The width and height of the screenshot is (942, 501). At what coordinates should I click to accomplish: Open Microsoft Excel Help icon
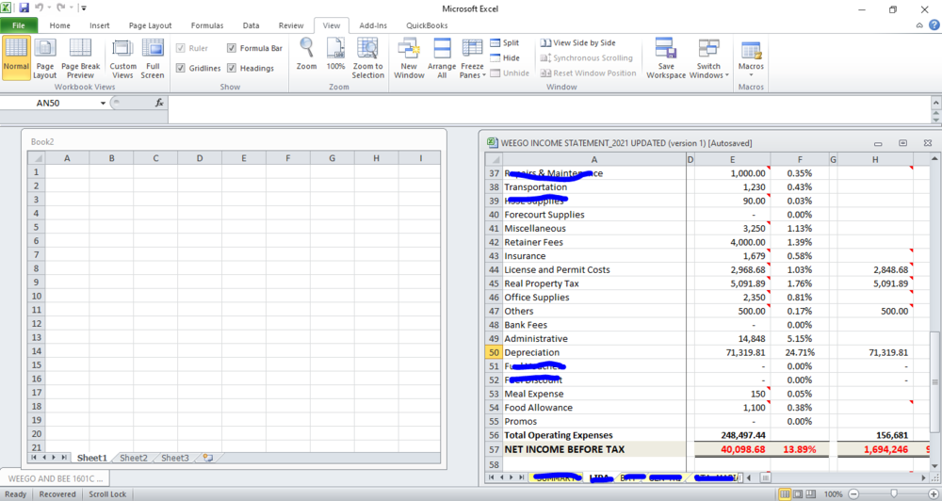coord(934,25)
